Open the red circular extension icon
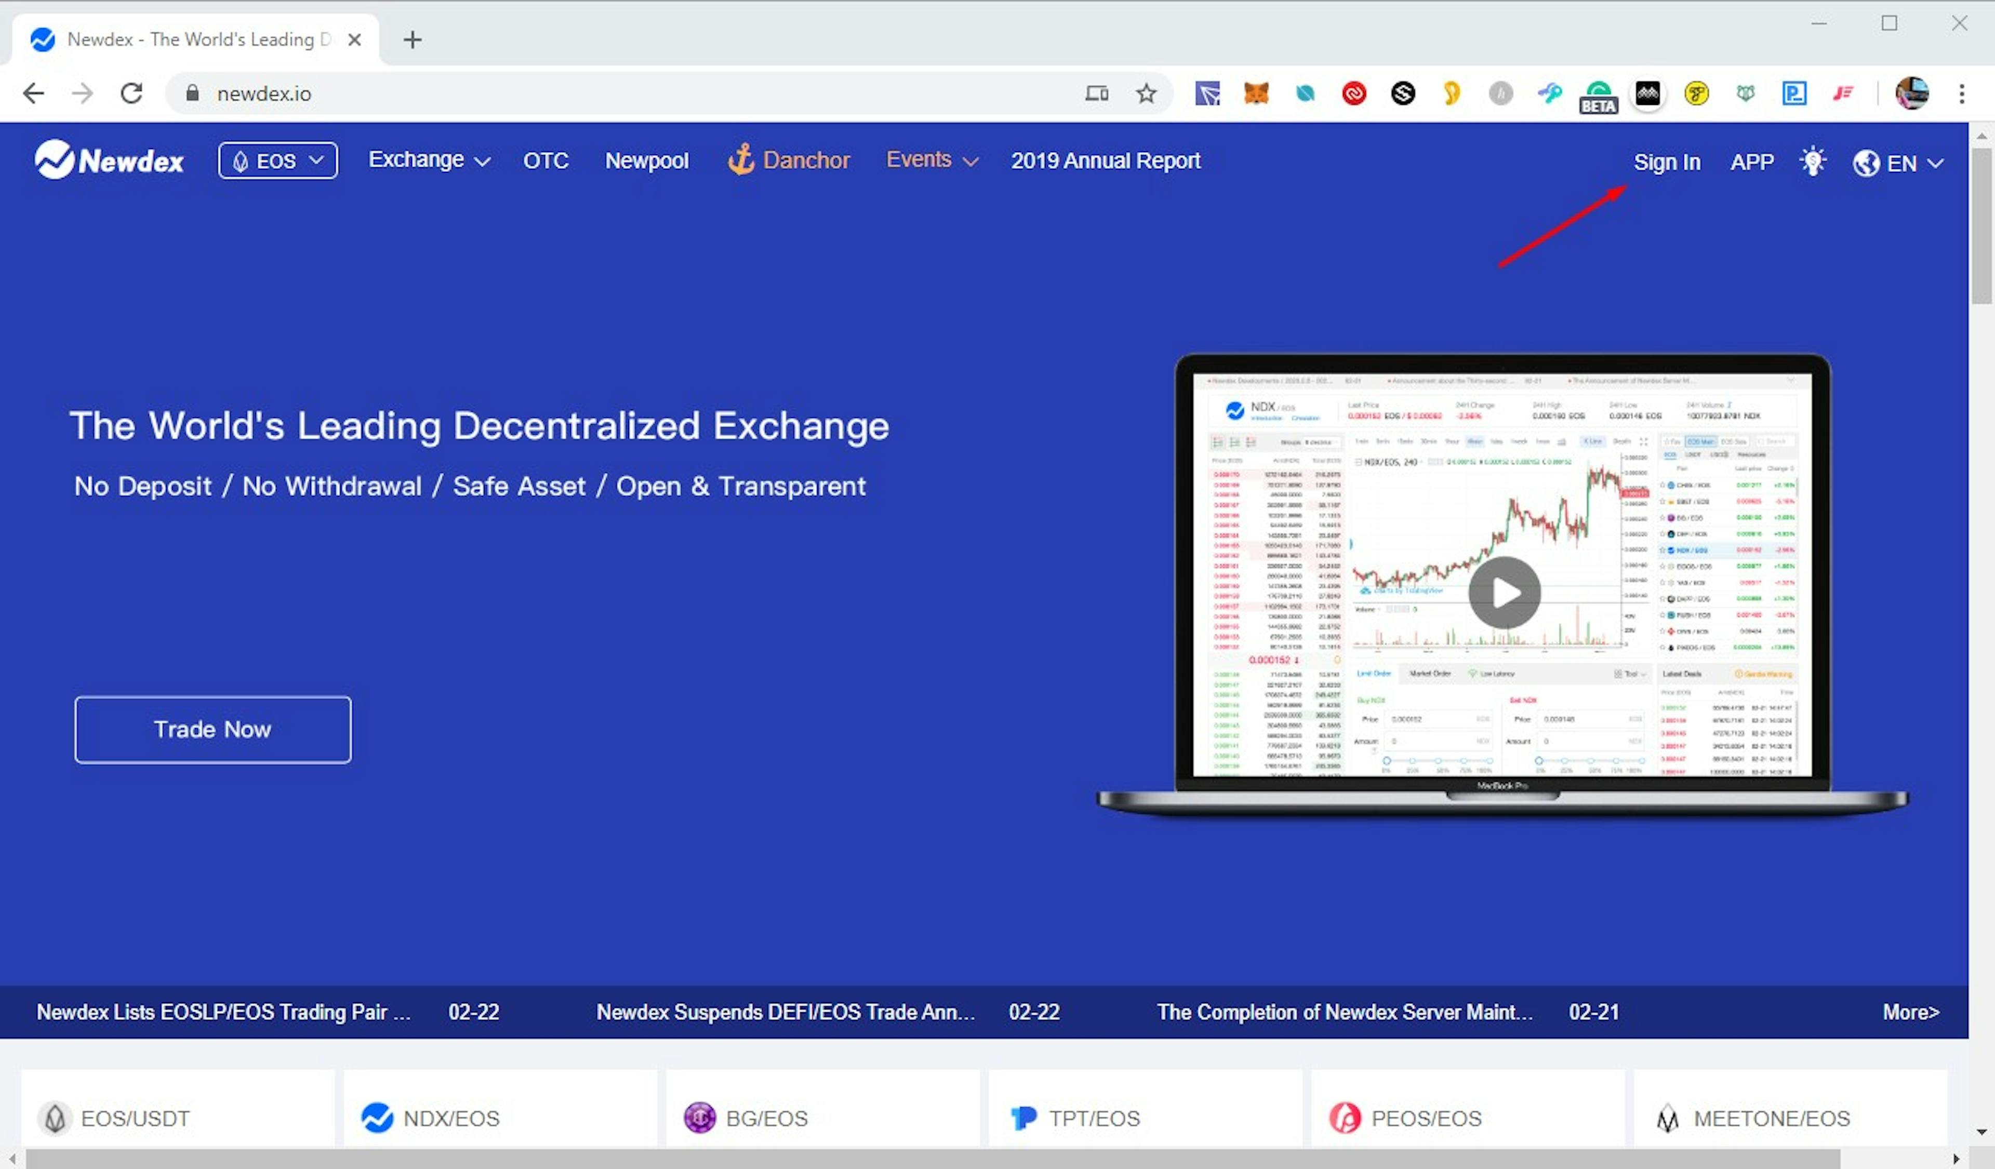The width and height of the screenshot is (1995, 1169). (1354, 93)
